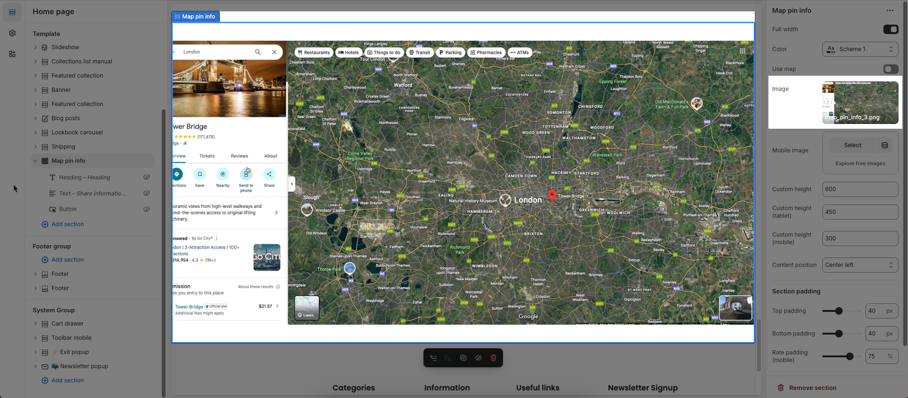Open the Sections panel from the left rail

12,12
